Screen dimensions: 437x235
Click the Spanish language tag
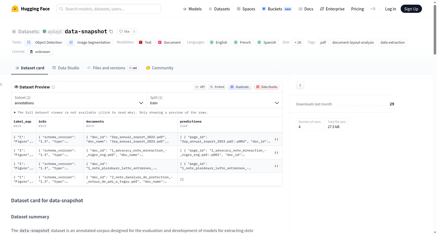(267, 42)
